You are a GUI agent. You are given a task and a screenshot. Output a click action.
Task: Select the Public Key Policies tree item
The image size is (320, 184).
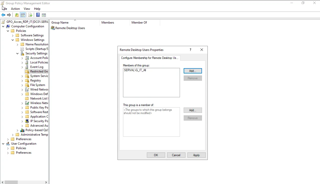coord(37,108)
